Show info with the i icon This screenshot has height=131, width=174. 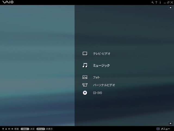[x=160, y=2]
